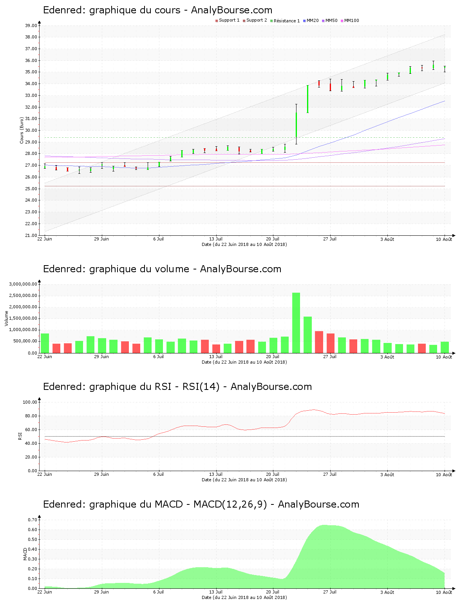Image resolution: width=470 pixels, height=608 pixels.
Task: Click the 'graphique du MACD - MACD(12,26,9)' title
Action: coord(178,504)
